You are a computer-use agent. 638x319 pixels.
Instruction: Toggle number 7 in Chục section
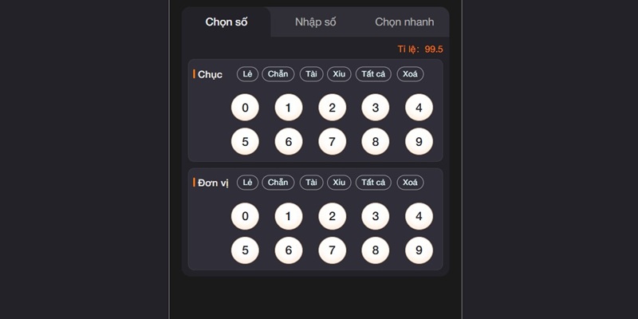[332, 141]
